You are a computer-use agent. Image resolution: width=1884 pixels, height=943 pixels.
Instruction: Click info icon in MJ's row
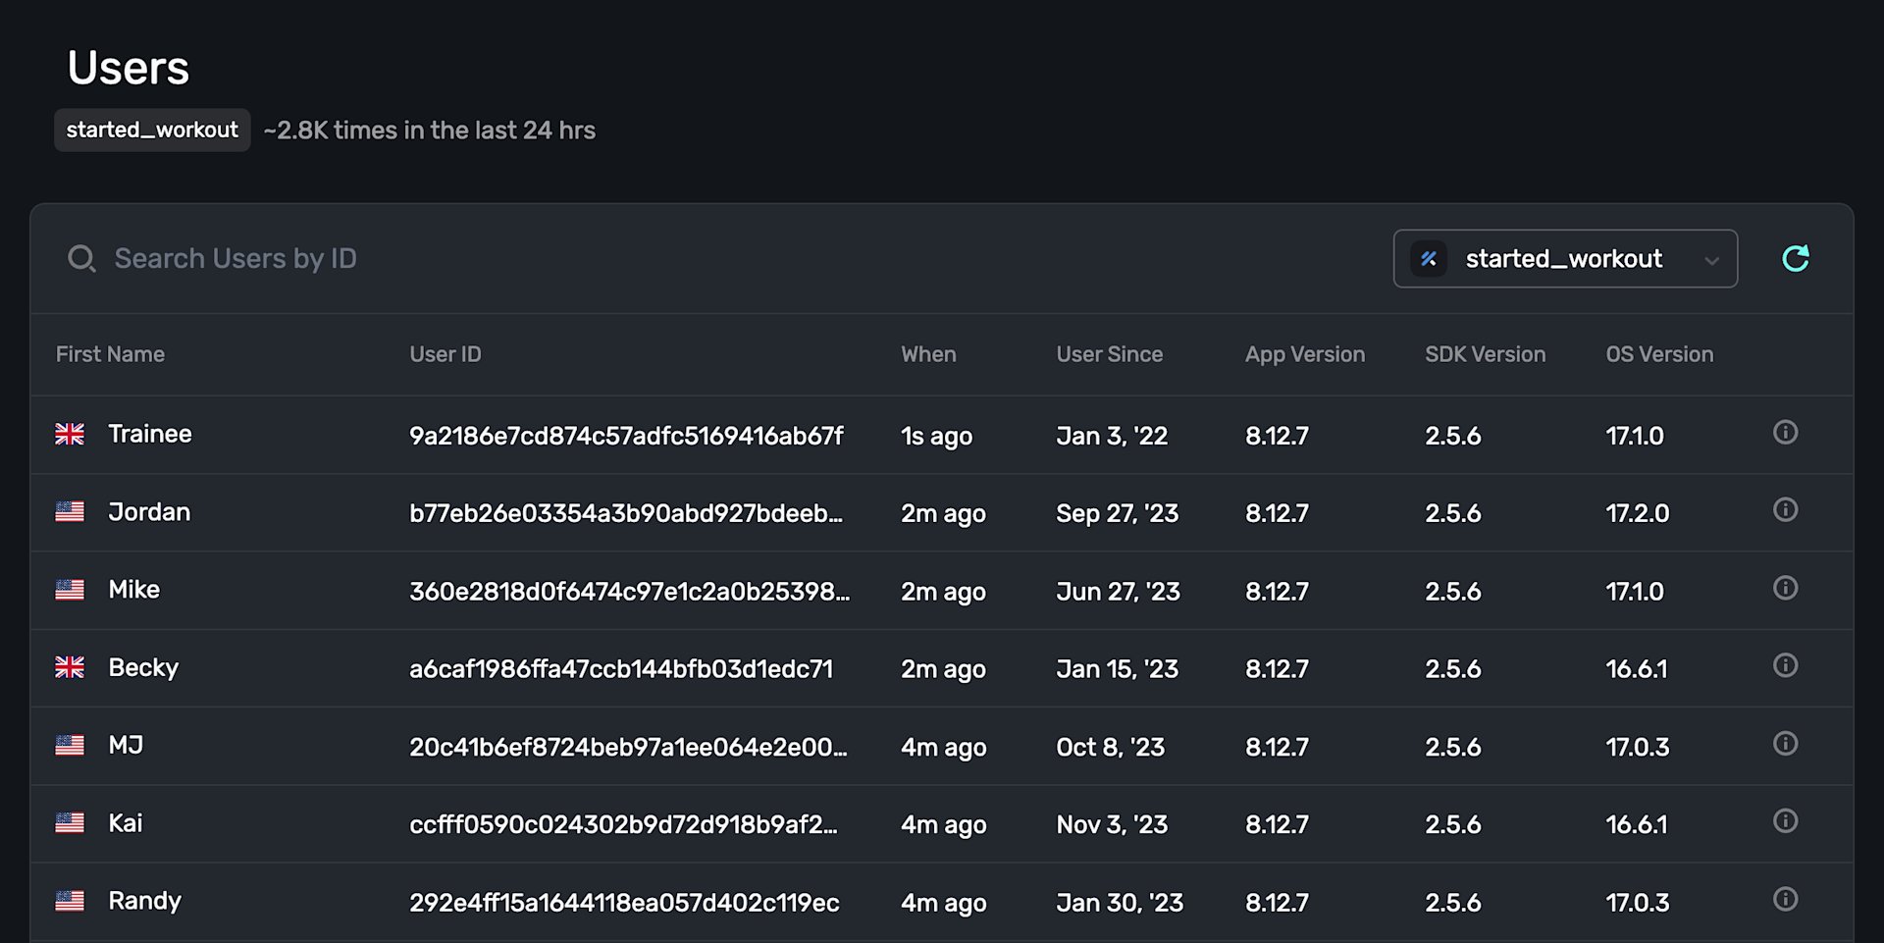pos(1785,744)
